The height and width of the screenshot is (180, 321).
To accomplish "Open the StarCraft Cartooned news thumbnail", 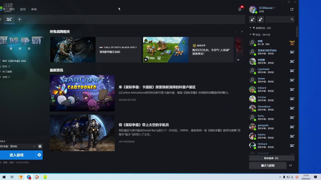I will point(82,93).
